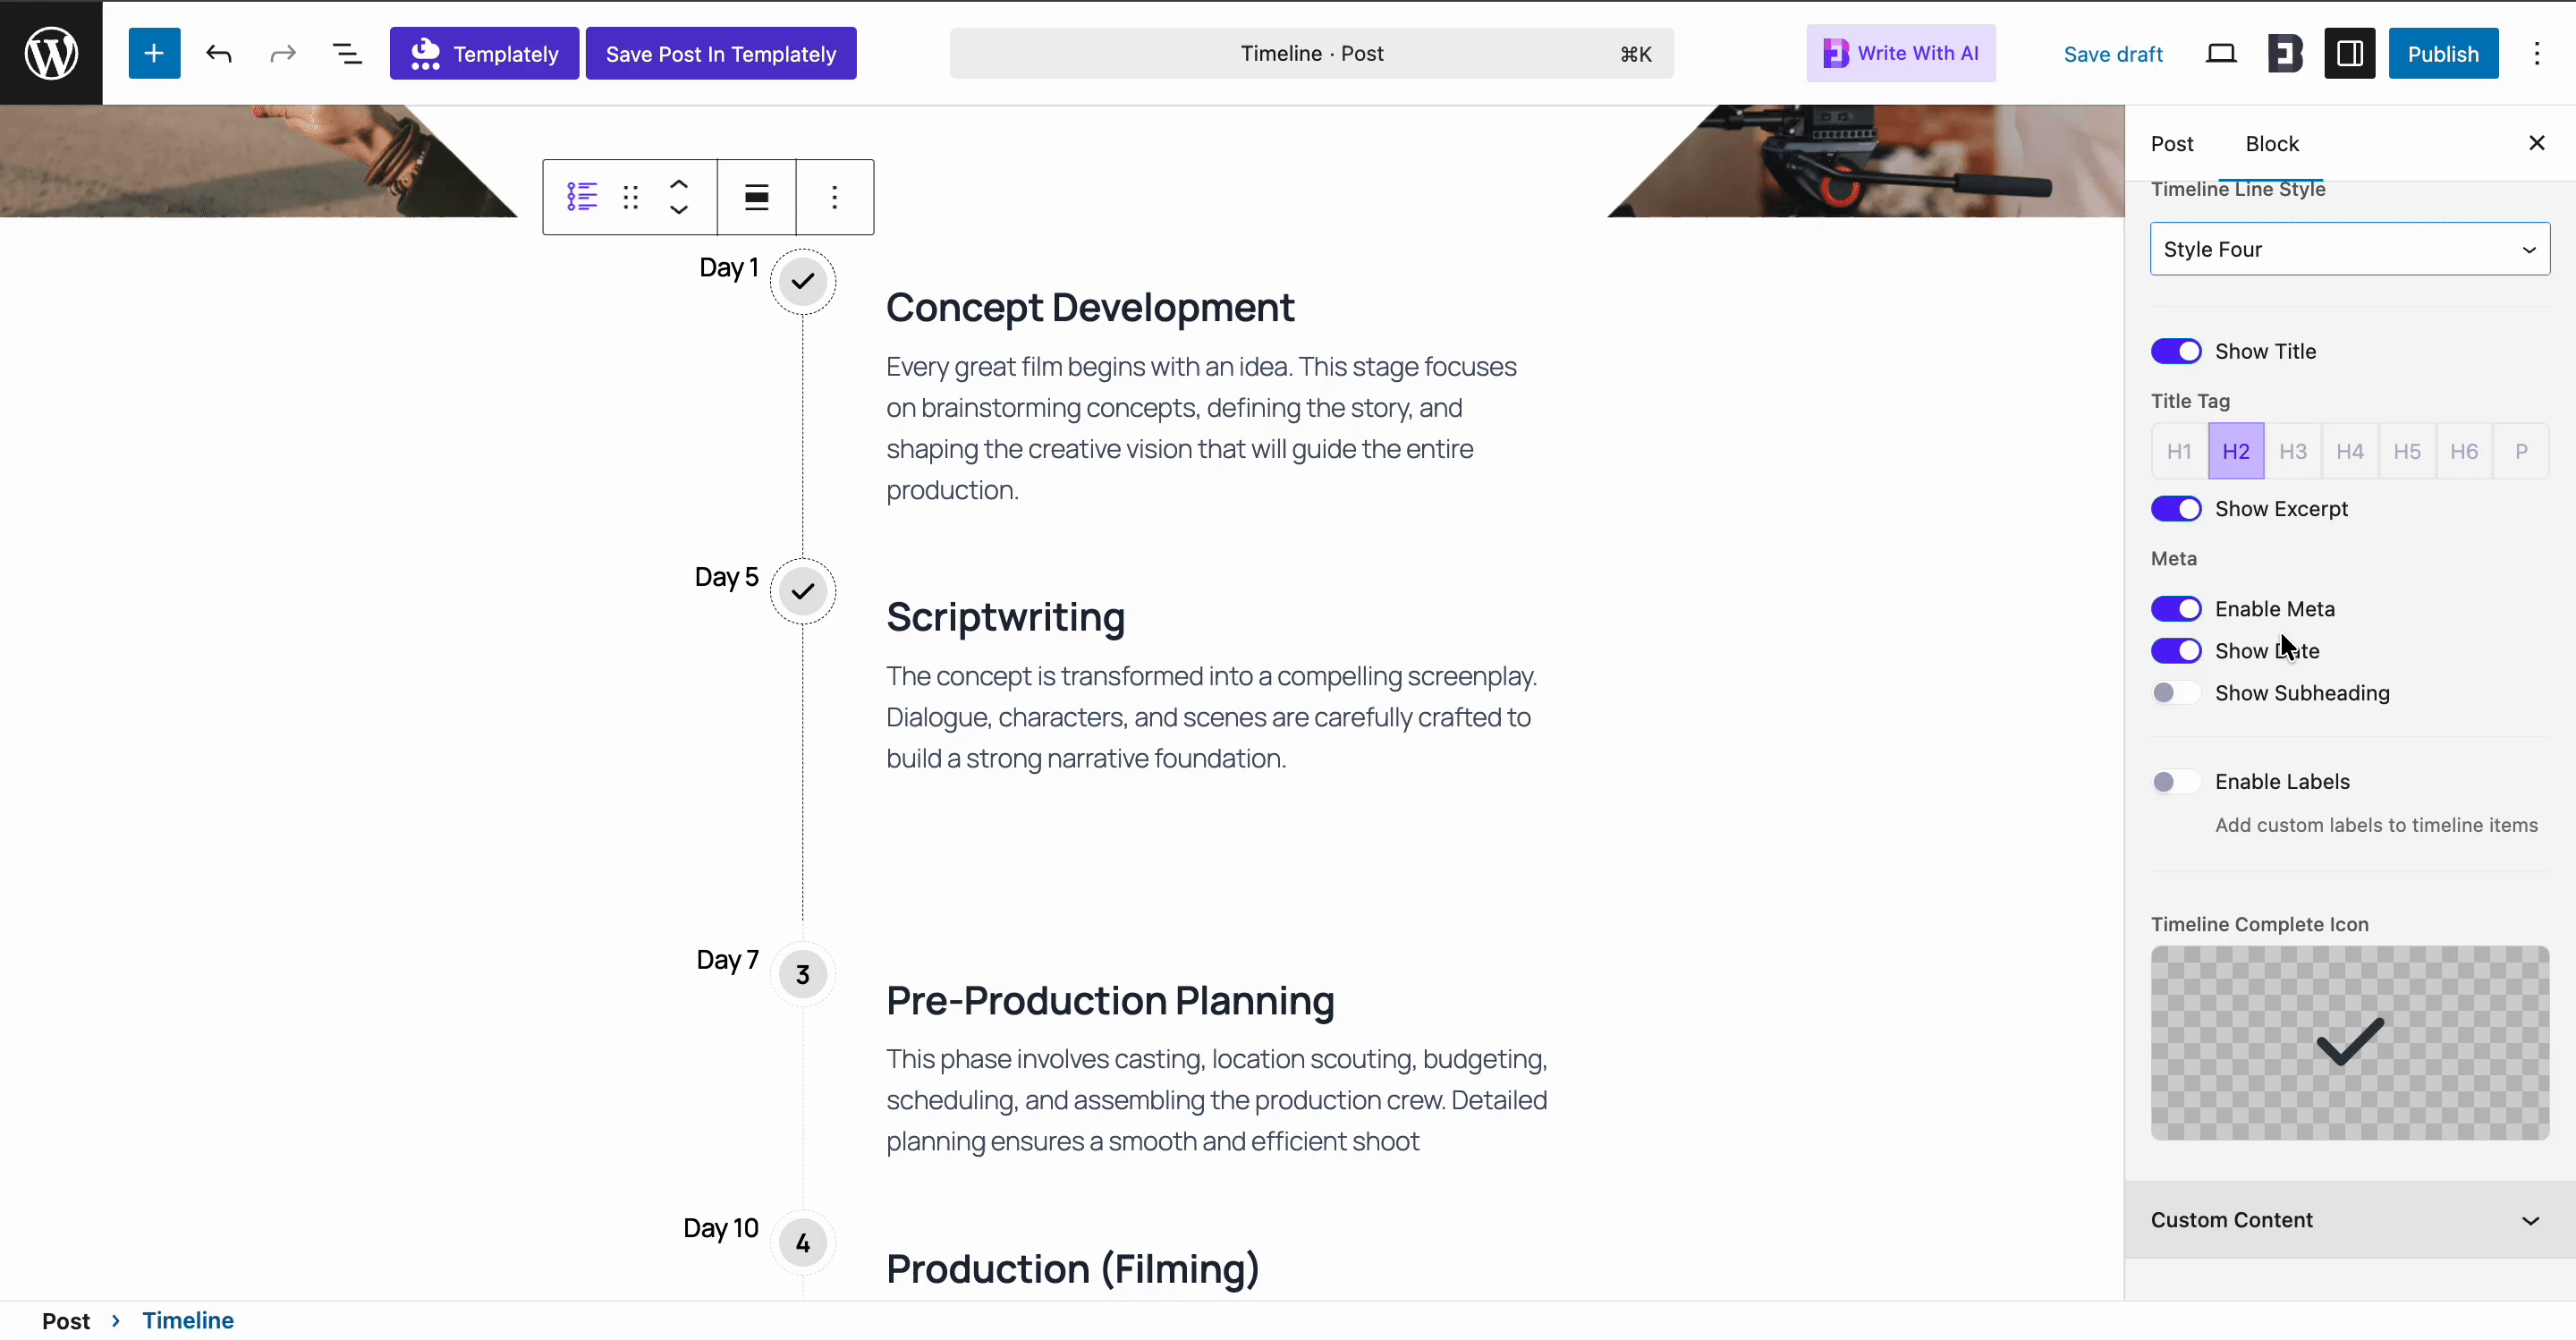Click the Publish button
Image resolution: width=2576 pixels, height=1340 pixels.
(2443, 53)
